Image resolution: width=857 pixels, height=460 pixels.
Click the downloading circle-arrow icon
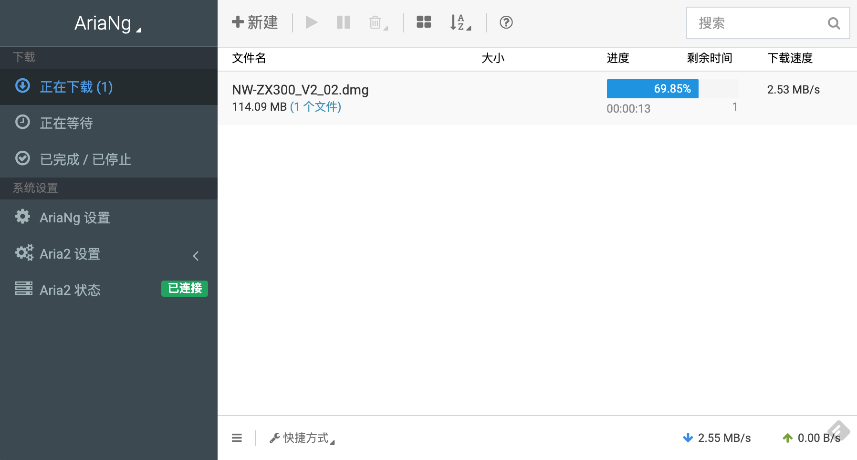[x=22, y=86]
